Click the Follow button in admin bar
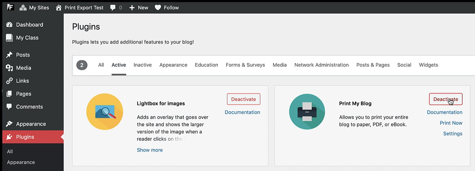 click(167, 8)
